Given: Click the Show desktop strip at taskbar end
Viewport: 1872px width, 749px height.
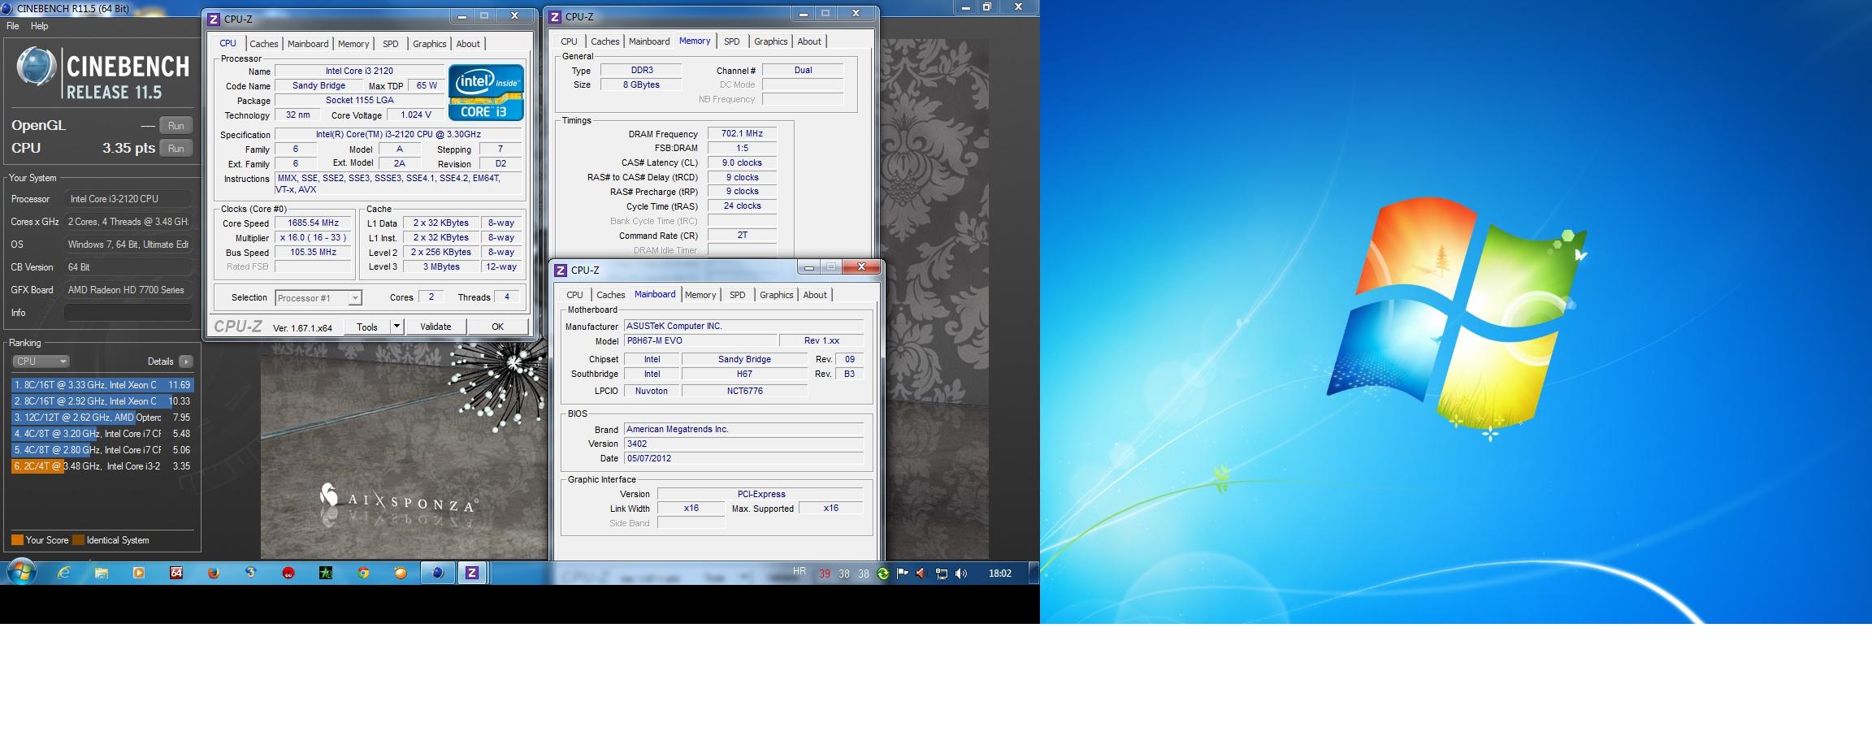Looking at the screenshot, I should [x=1033, y=573].
